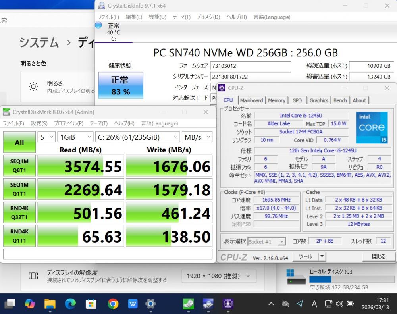Screen dimensions: 397x314
Task: Click the Local Disk C: drive icon
Action: click(x=295, y=277)
